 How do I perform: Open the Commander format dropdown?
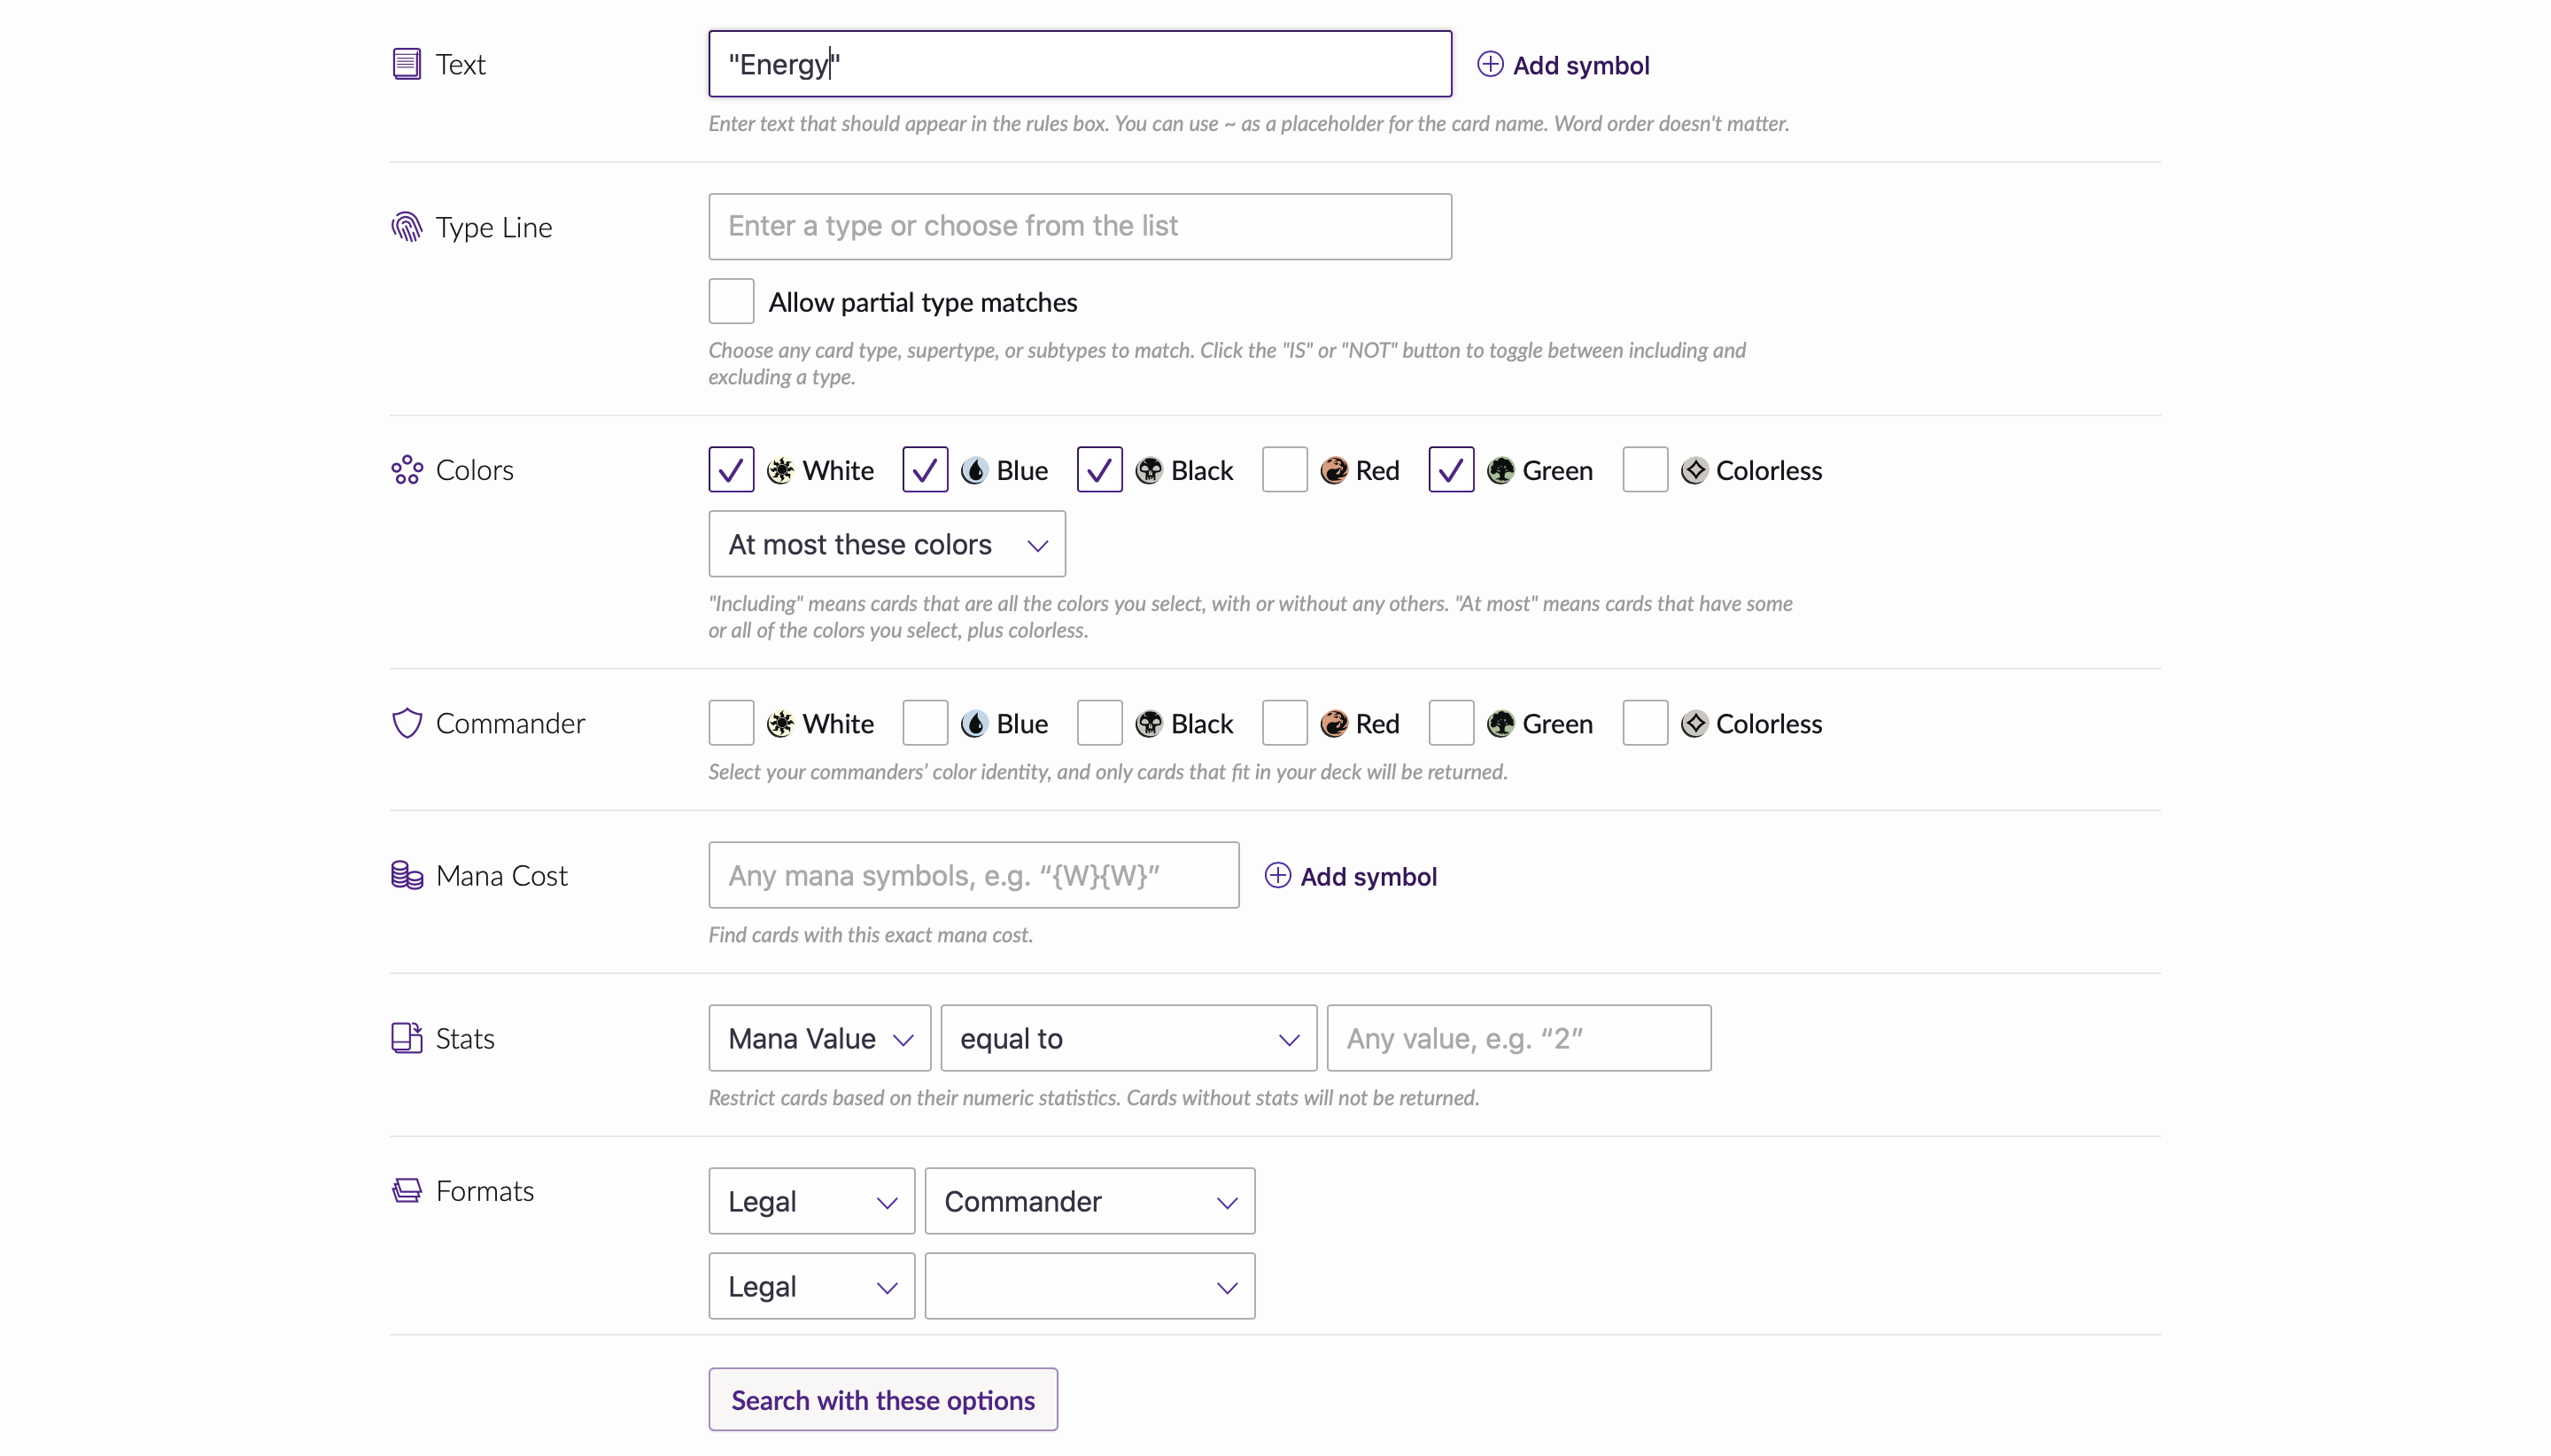click(x=1089, y=1202)
